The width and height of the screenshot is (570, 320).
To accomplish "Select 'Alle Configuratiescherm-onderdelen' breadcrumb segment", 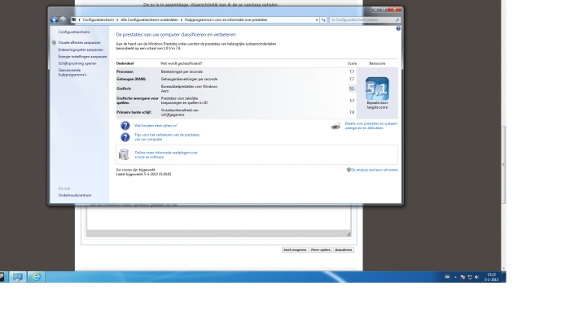I will (x=149, y=20).
